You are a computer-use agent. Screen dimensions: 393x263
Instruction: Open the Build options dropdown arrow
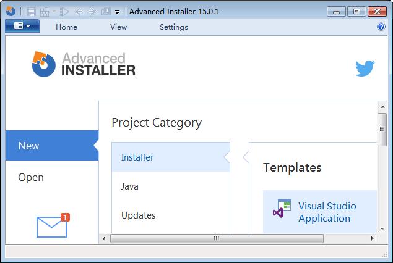point(54,12)
